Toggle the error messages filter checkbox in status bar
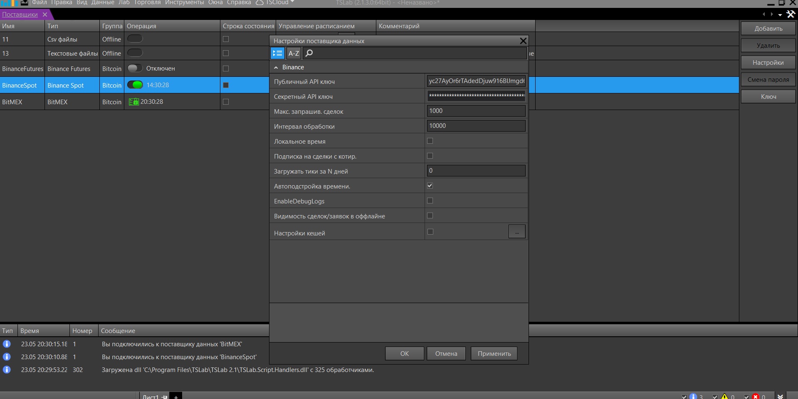798x399 pixels. pyautogui.click(x=746, y=397)
